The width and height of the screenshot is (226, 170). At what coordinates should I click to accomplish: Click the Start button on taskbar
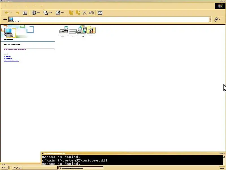[x=5, y=168]
